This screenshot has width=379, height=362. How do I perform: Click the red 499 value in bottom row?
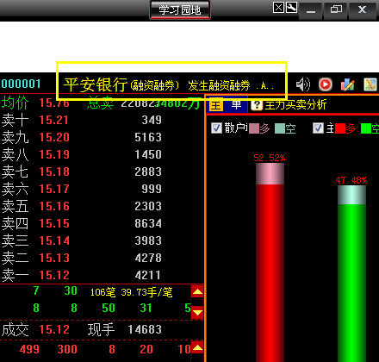coord(29,349)
